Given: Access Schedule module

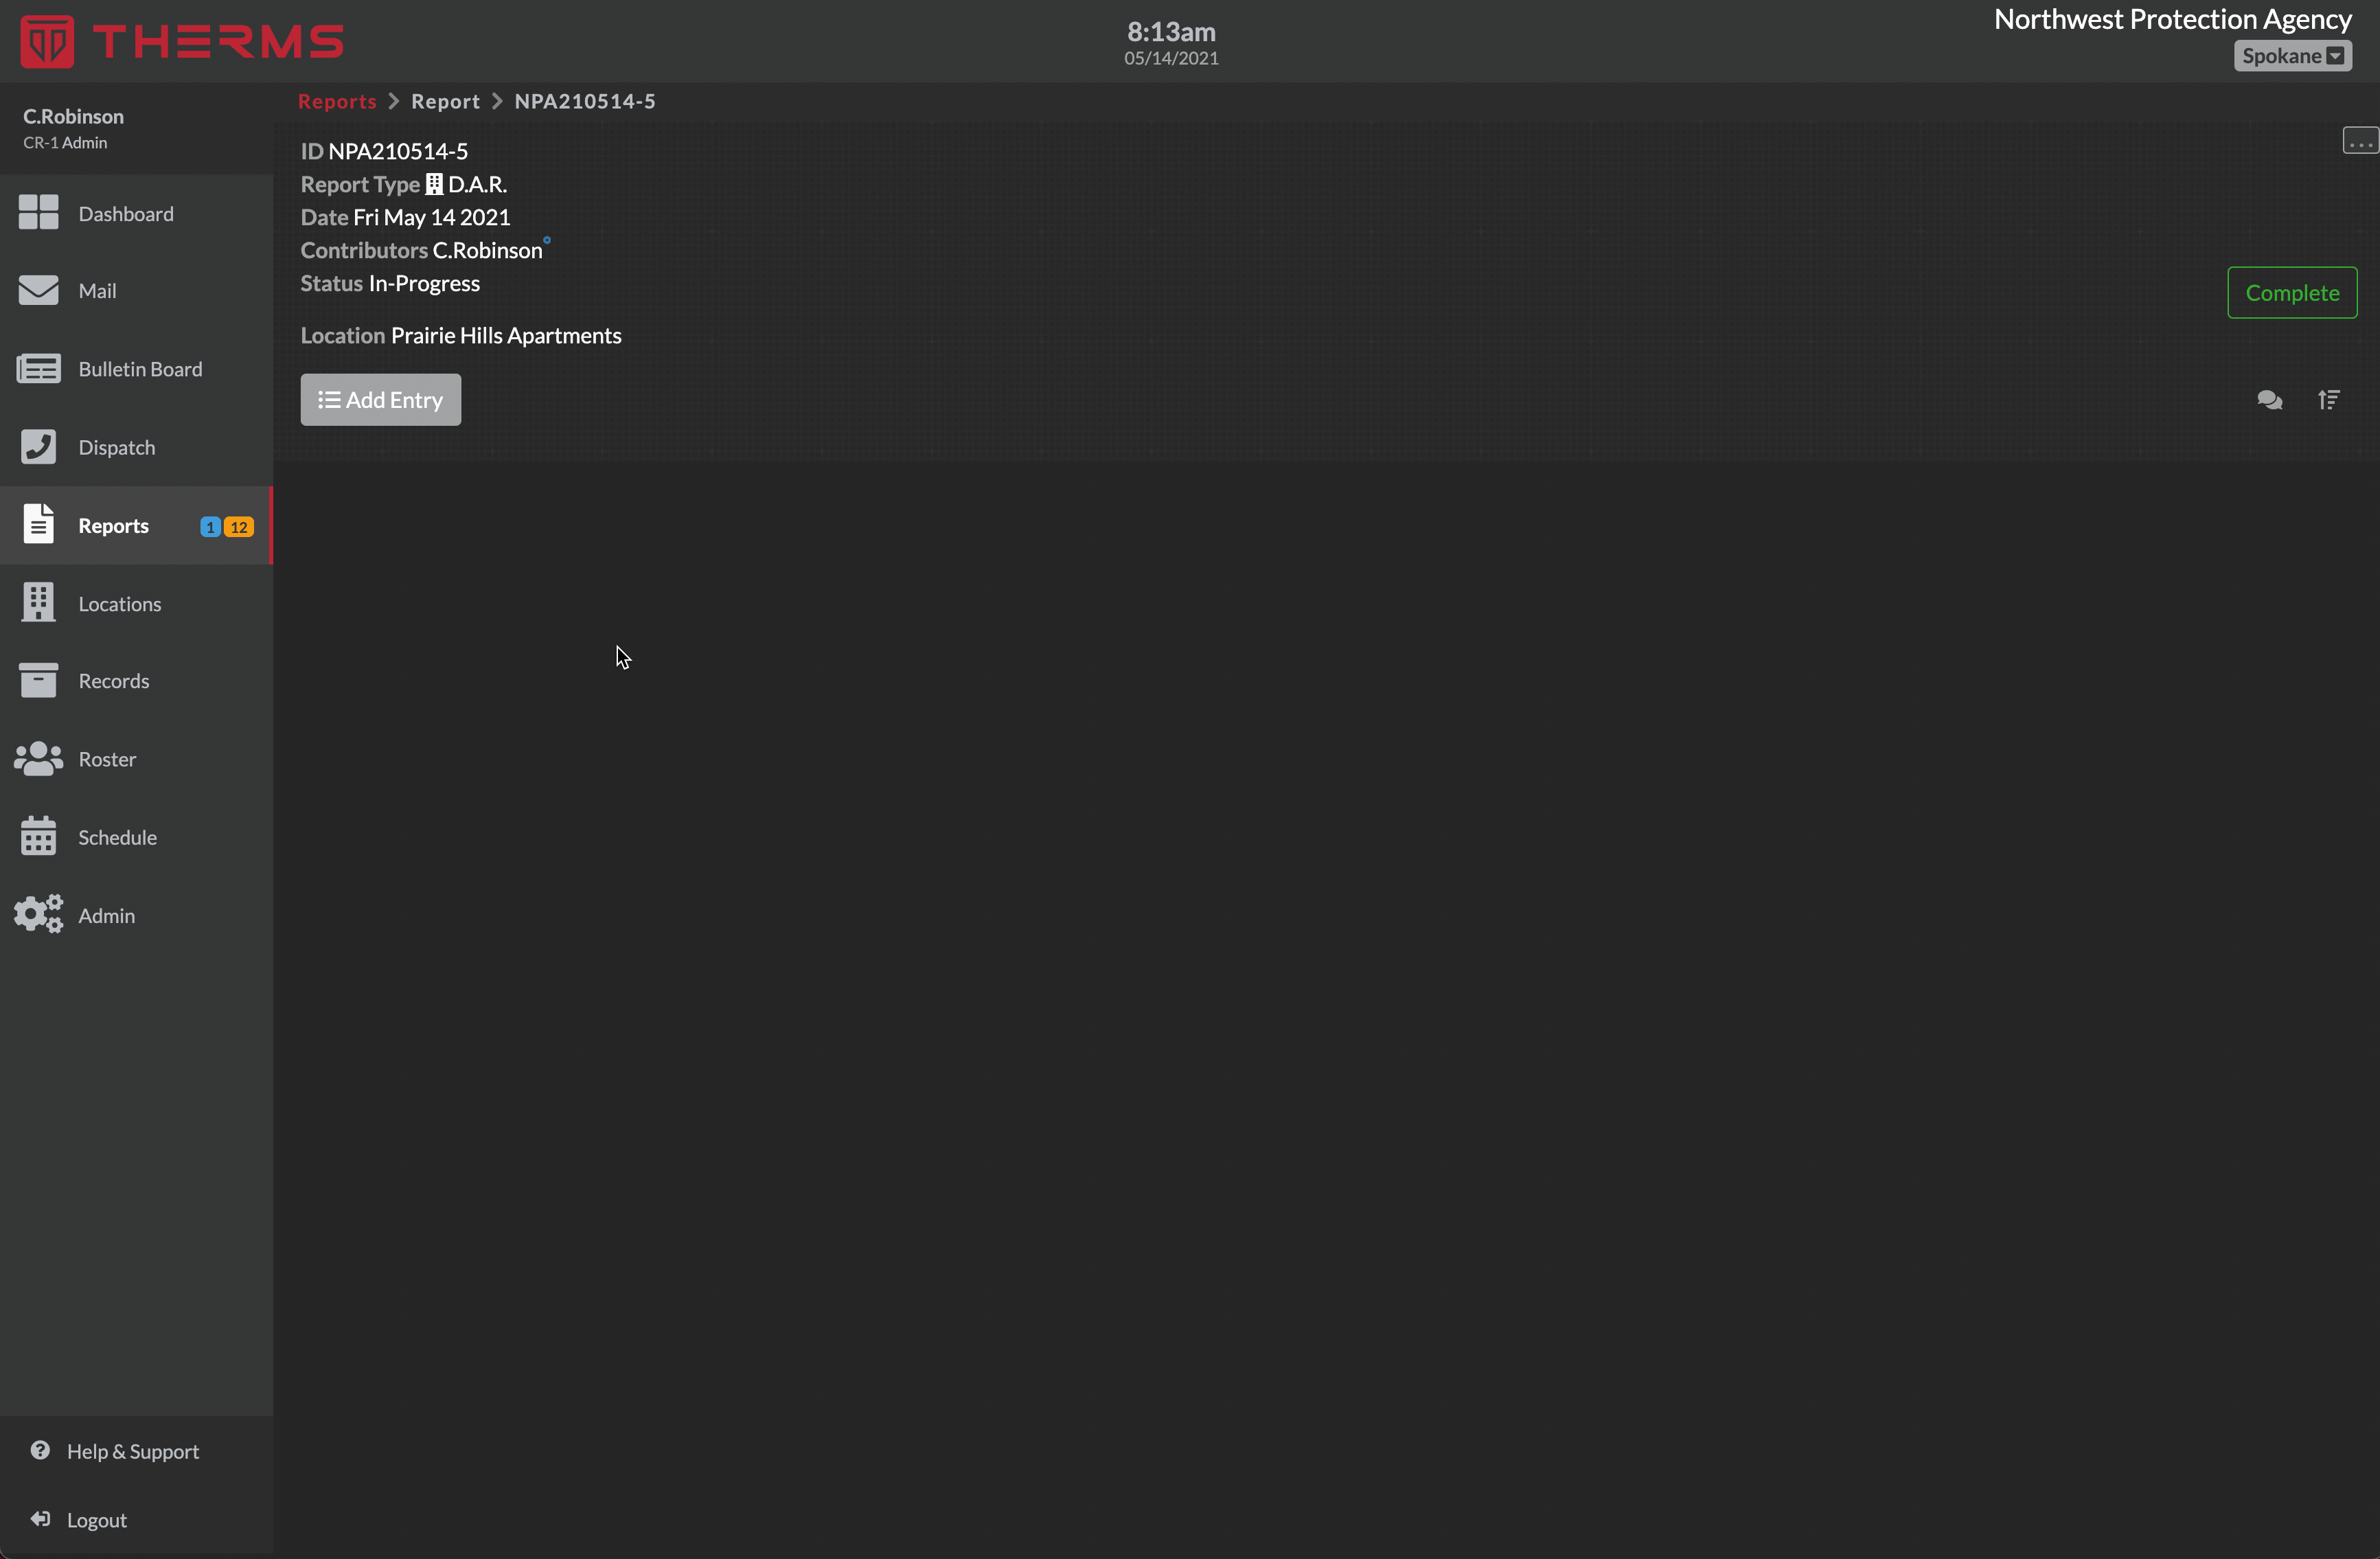Looking at the screenshot, I should (x=117, y=837).
